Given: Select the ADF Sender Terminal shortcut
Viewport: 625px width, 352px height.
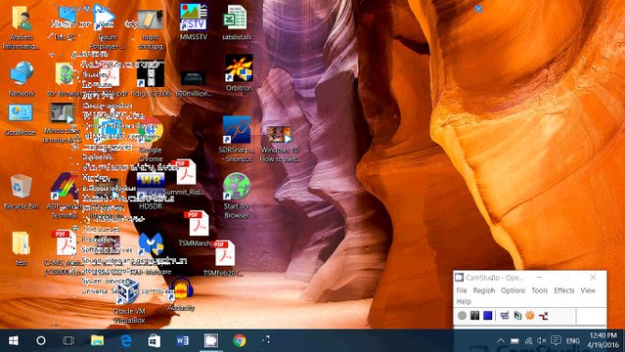Looking at the screenshot, I should coord(64,196).
